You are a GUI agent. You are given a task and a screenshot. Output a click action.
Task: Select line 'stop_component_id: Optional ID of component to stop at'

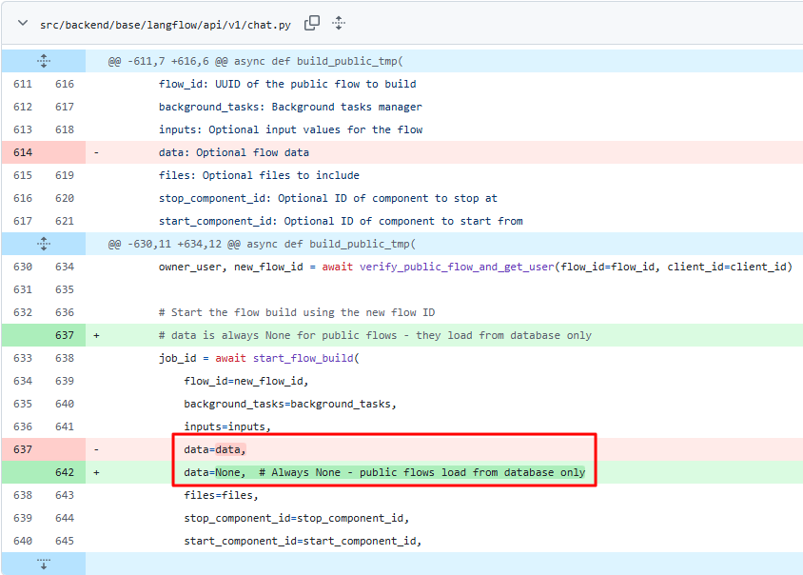click(x=327, y=198)
